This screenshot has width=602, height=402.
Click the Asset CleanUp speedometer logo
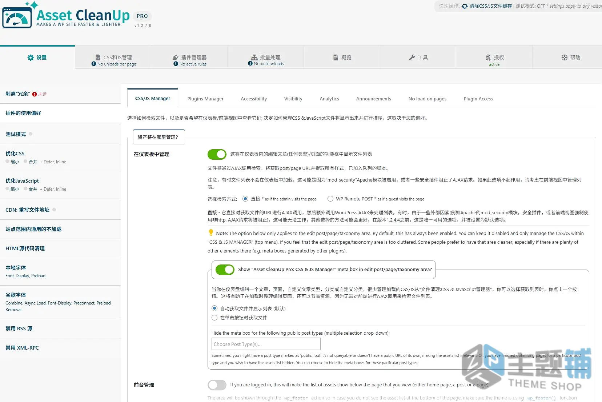point(17,18)
